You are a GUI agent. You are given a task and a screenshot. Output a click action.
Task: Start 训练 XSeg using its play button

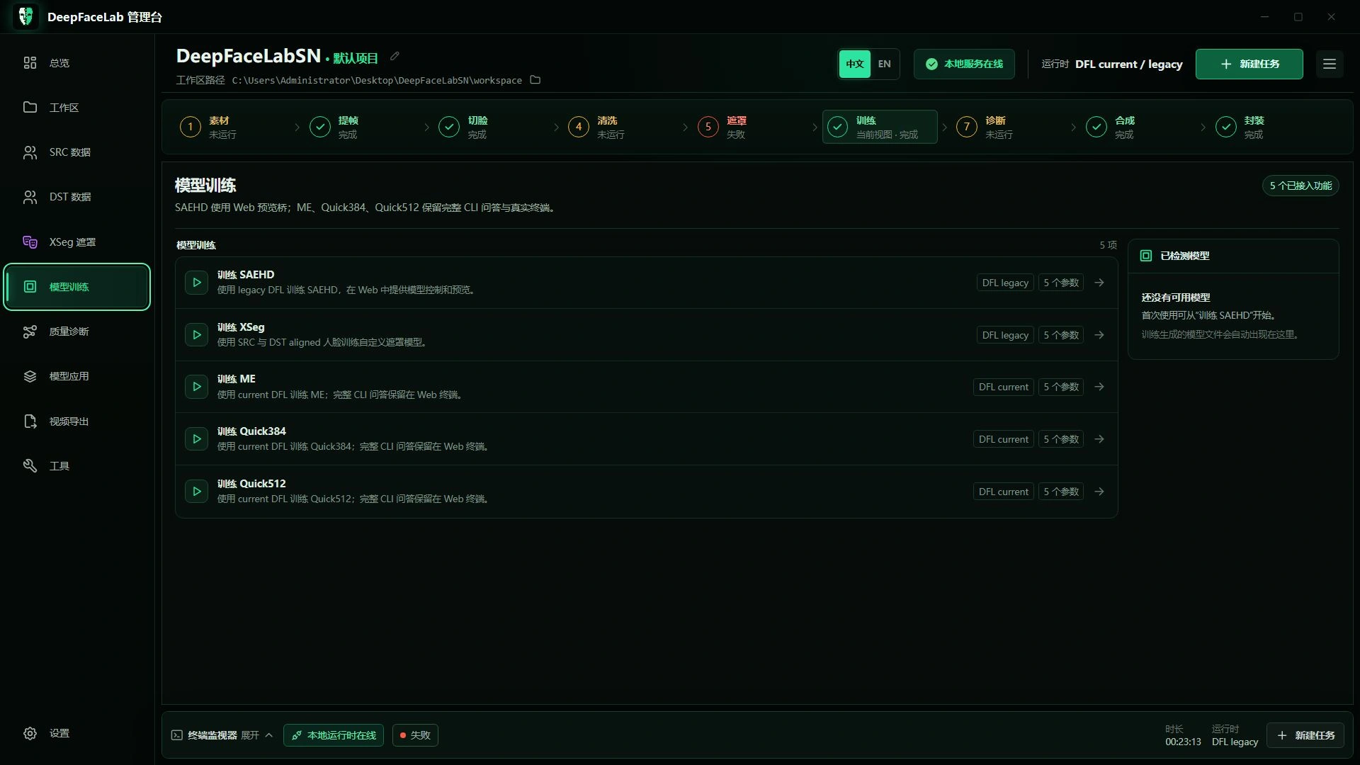(x=196, y=335)
